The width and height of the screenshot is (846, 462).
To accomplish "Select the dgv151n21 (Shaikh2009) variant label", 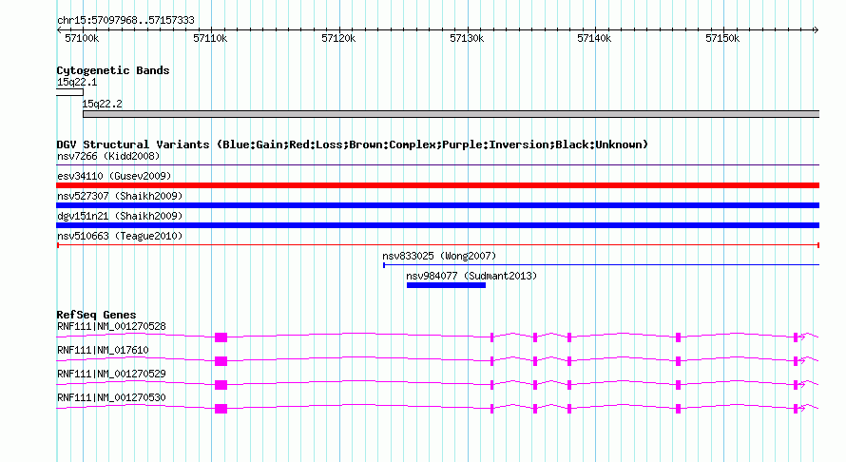I will point(120,216).
